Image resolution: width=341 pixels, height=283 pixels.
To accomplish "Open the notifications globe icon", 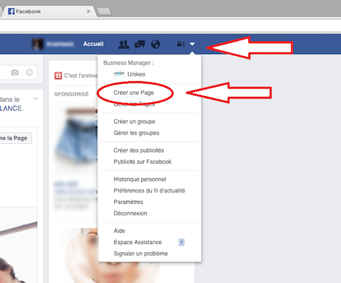I will click(155, 44).
